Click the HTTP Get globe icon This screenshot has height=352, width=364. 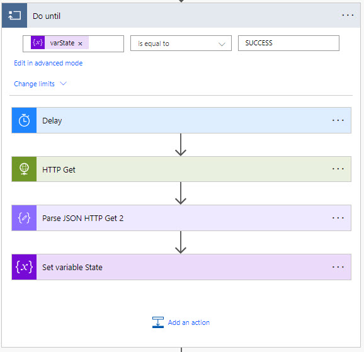[24, 169]
